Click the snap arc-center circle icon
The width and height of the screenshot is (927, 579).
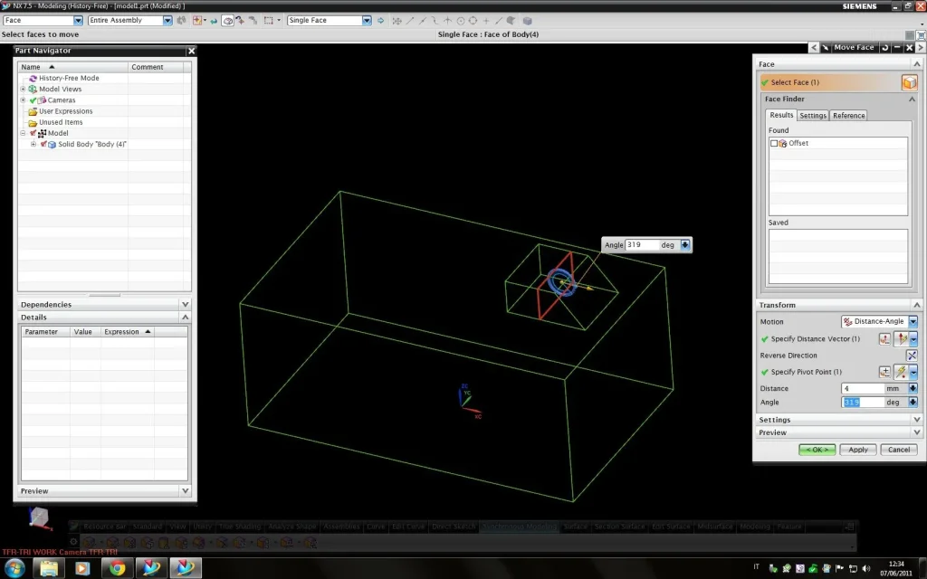click(x=461, y=21)
